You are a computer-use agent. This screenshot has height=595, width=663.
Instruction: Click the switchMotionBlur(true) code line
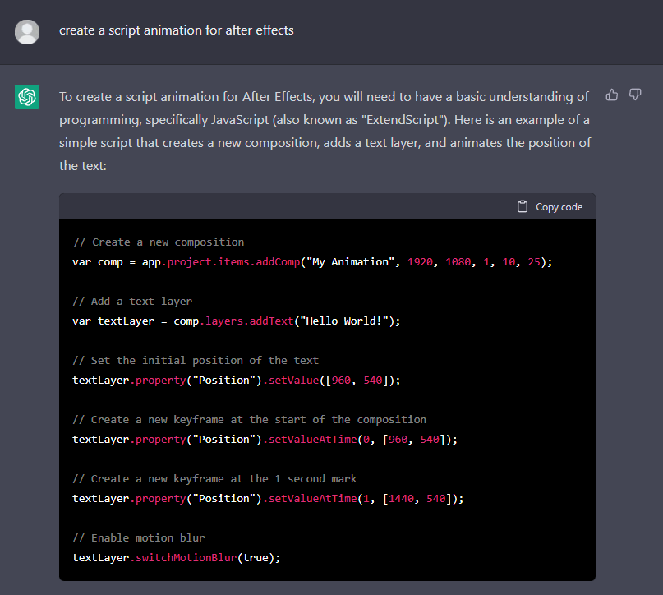(x=177, y=558)
